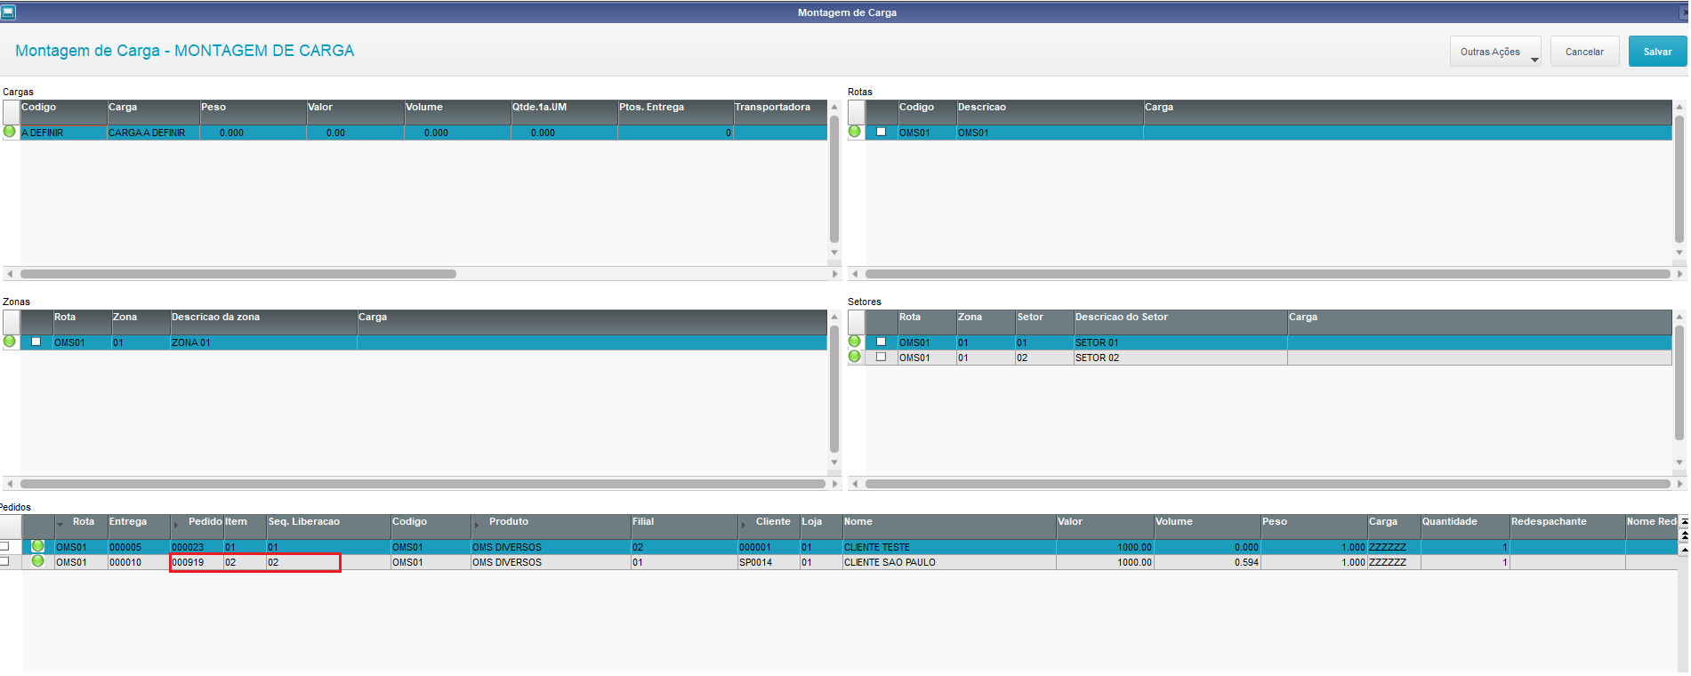
Task: Click Descricao column header in Rotas
Action: (x=1050, y=112)
